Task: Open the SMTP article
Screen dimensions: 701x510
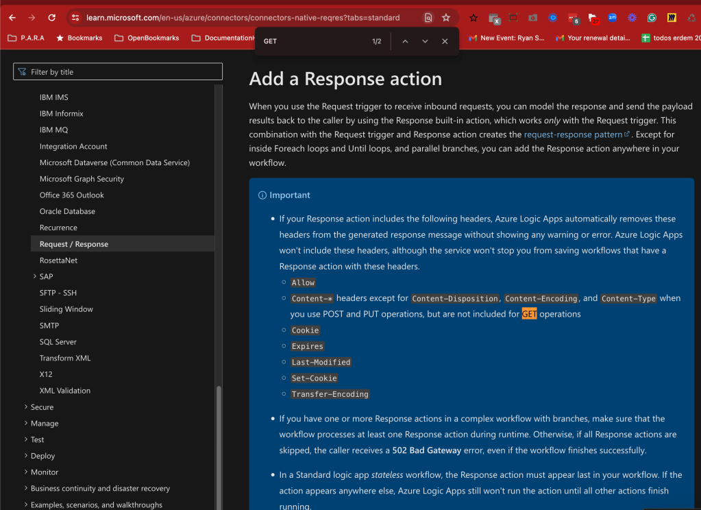Action: coord(49,325)
